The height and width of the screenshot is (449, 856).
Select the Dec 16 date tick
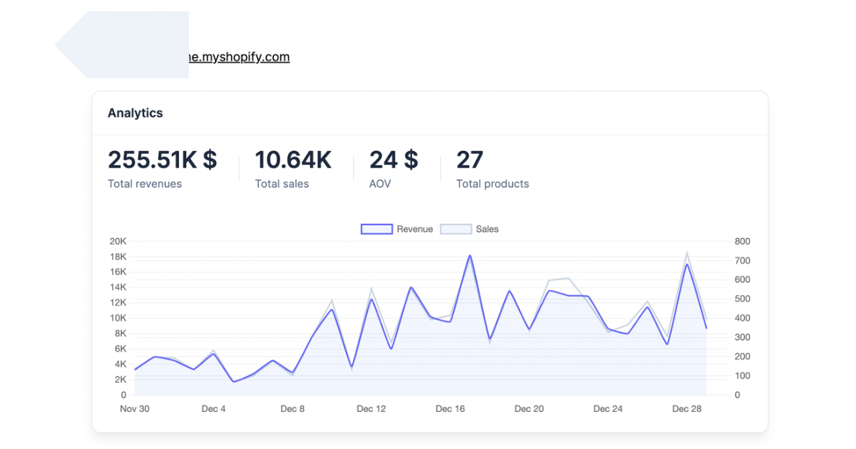450,409
